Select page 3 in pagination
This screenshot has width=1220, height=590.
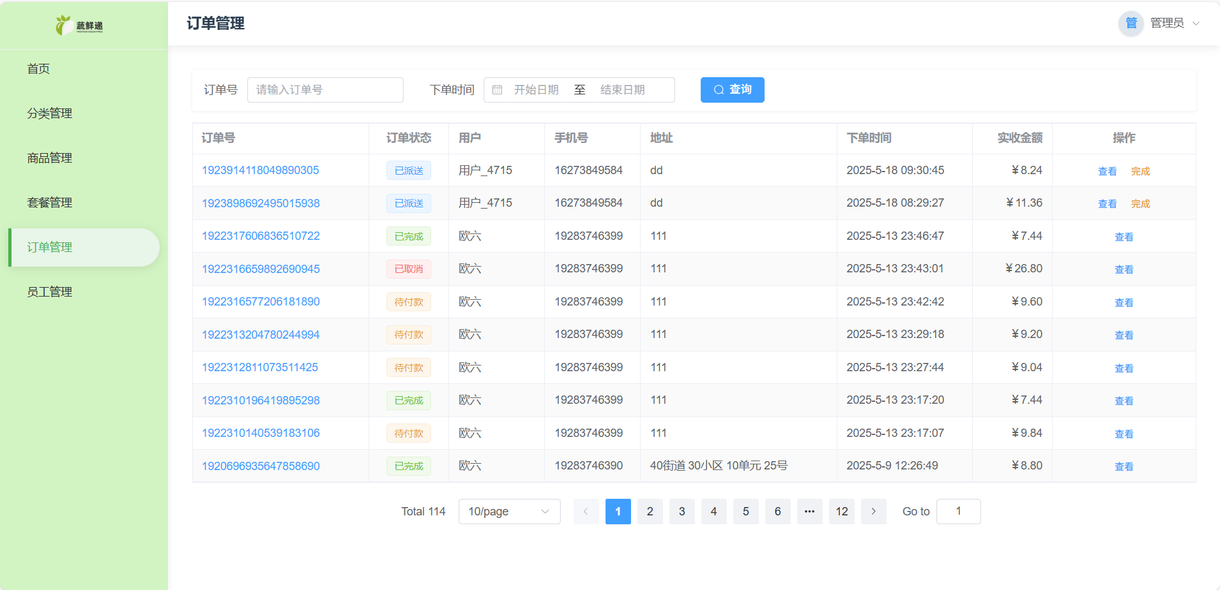click(x=682, y=512)
